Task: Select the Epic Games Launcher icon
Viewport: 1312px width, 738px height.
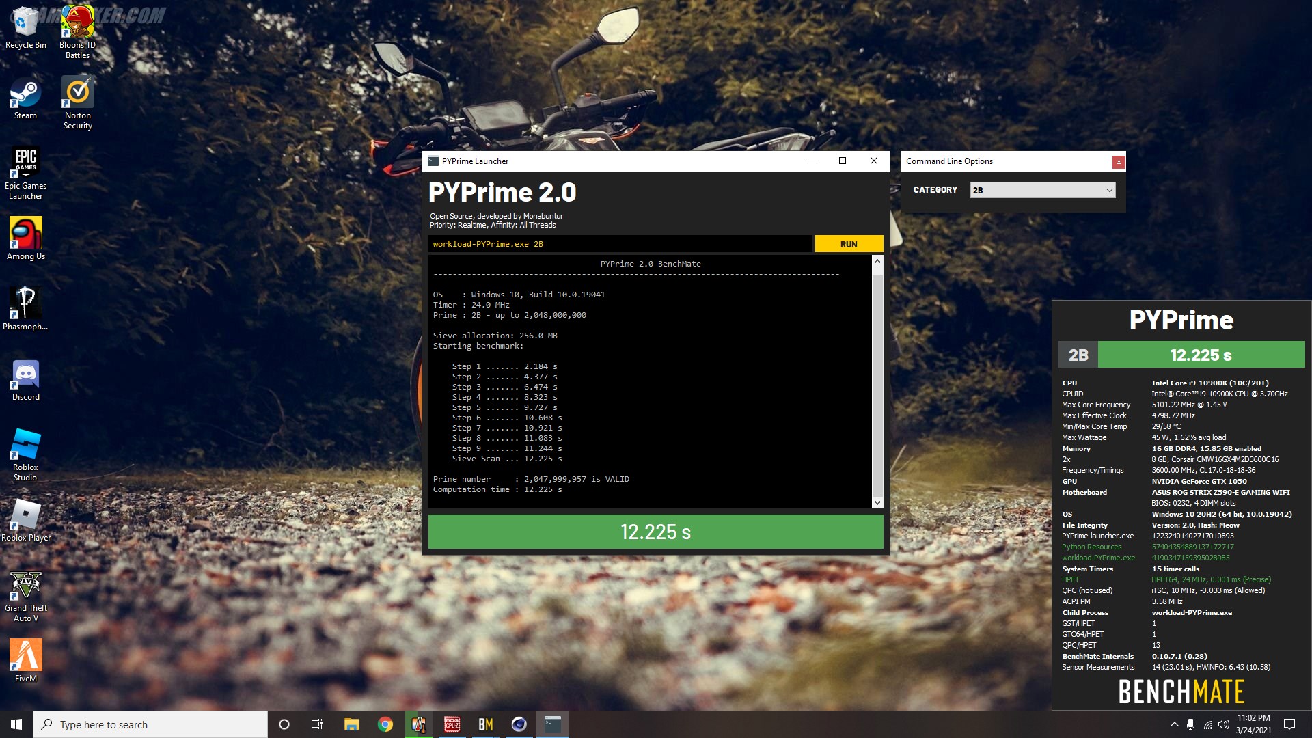Action: coord(25,173)
